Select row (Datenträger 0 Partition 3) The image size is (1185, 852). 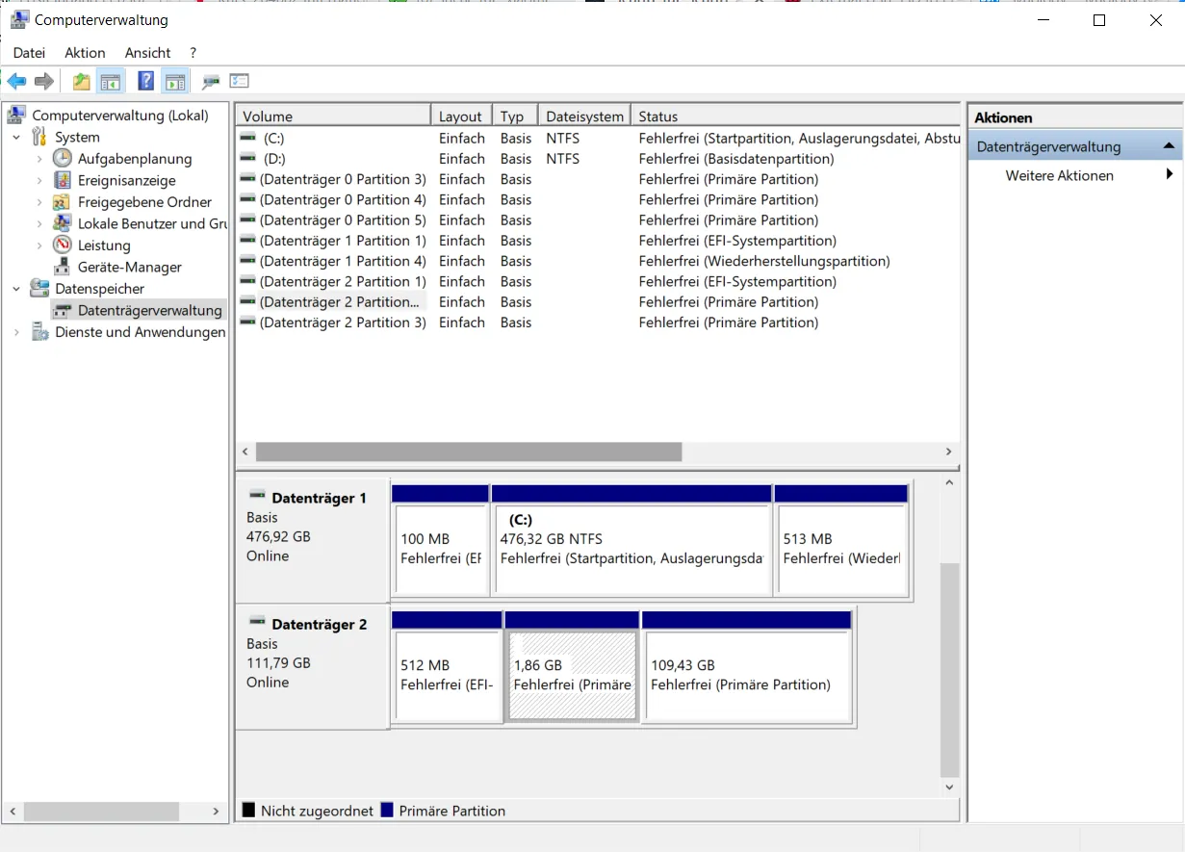(x=598, y=179)
